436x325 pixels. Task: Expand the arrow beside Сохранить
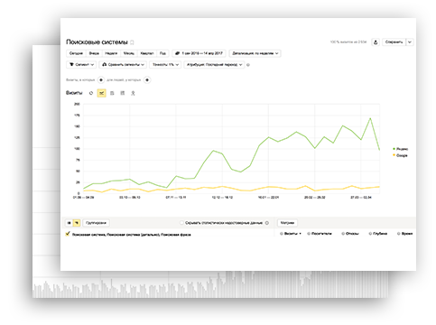410,42
